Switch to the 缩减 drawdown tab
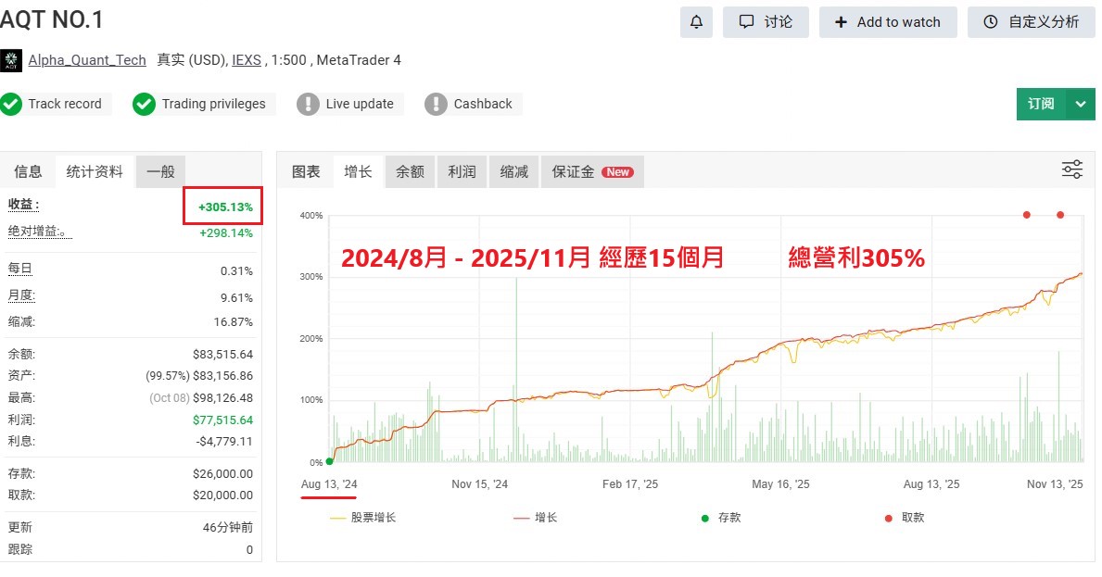 (x=513, y=171)
